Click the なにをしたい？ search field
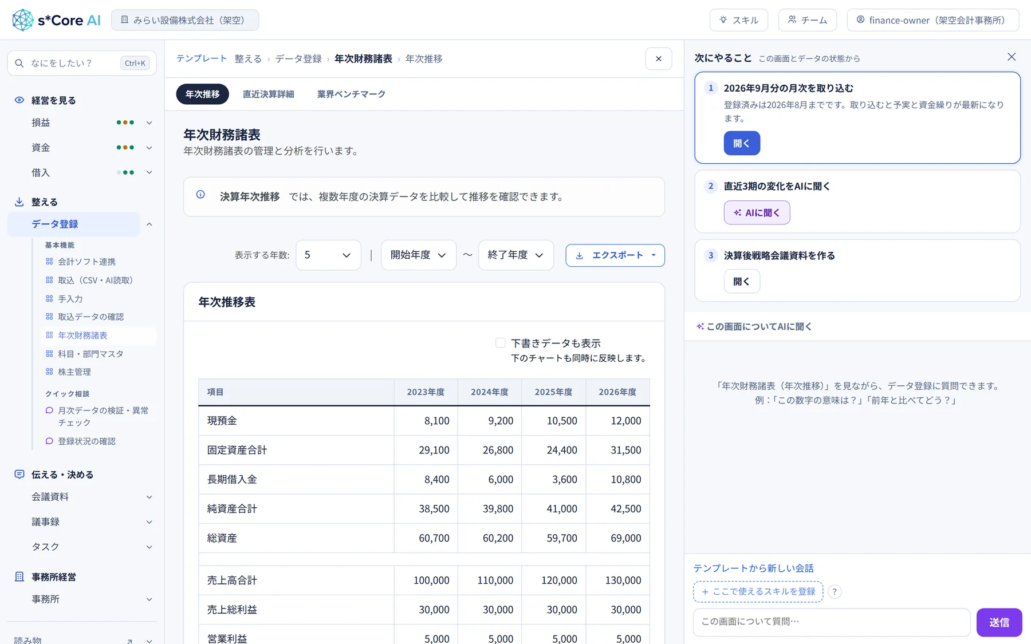The image size is (1031, 644). coord(82,63)
